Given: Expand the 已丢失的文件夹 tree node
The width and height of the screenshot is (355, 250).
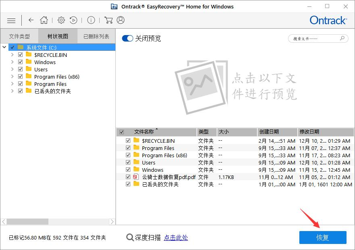Looking at the screenshot, I should pyautogui.click(x=12, y=91).
